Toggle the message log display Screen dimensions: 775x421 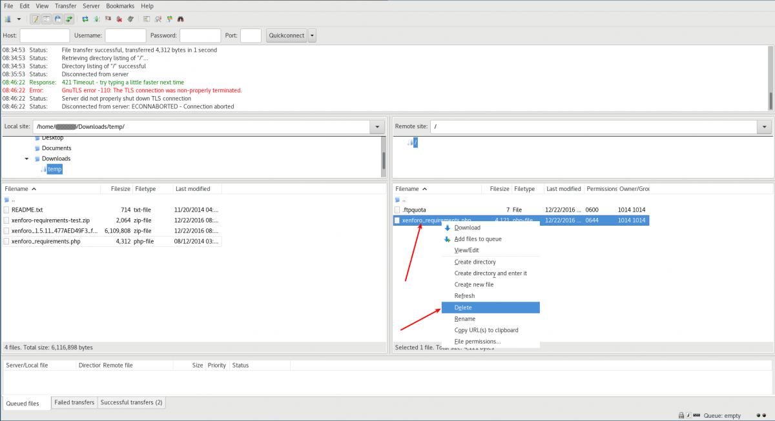pyautogui.click(x=36, y=19)
